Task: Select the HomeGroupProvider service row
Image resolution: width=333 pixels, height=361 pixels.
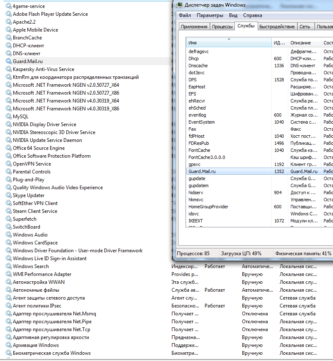Action: click(x=259, y=207)
